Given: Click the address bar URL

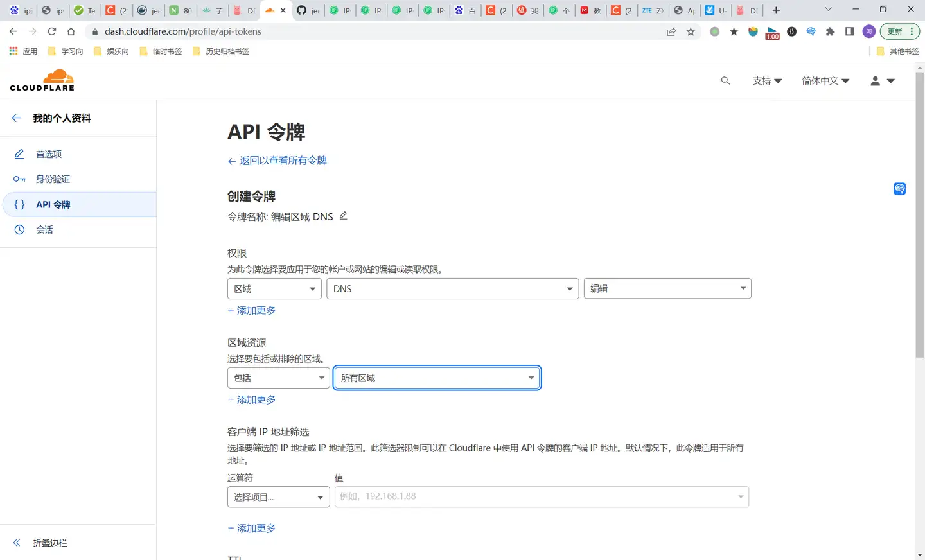Looking at the screenshot, I should (183, 31).
